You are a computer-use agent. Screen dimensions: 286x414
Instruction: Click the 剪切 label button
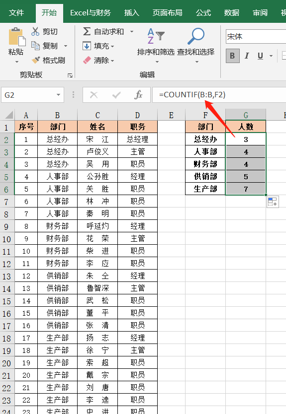[50, 32]
